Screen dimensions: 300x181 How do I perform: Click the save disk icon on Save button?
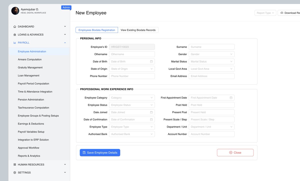tap(84, 153)
